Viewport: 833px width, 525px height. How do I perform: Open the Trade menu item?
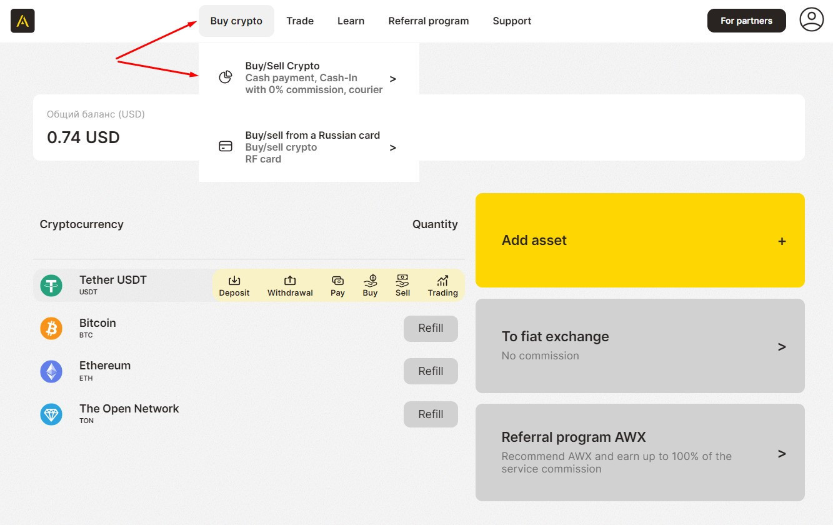coord(300,21)
